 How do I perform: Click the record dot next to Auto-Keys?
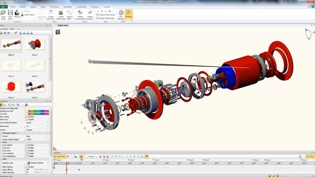[x=68, y=156]
